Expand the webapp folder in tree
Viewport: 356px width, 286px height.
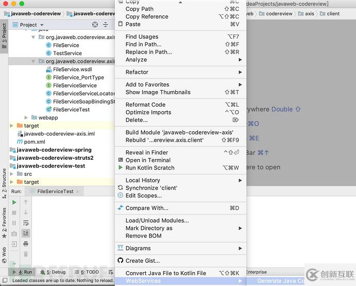click(26, 117)
